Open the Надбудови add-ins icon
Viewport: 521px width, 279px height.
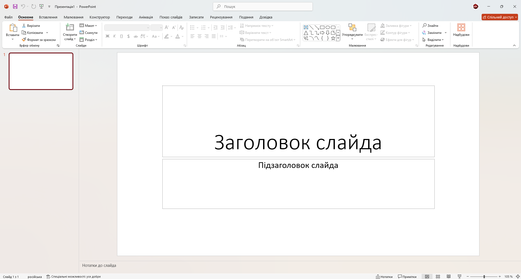[x=461, y=28]
